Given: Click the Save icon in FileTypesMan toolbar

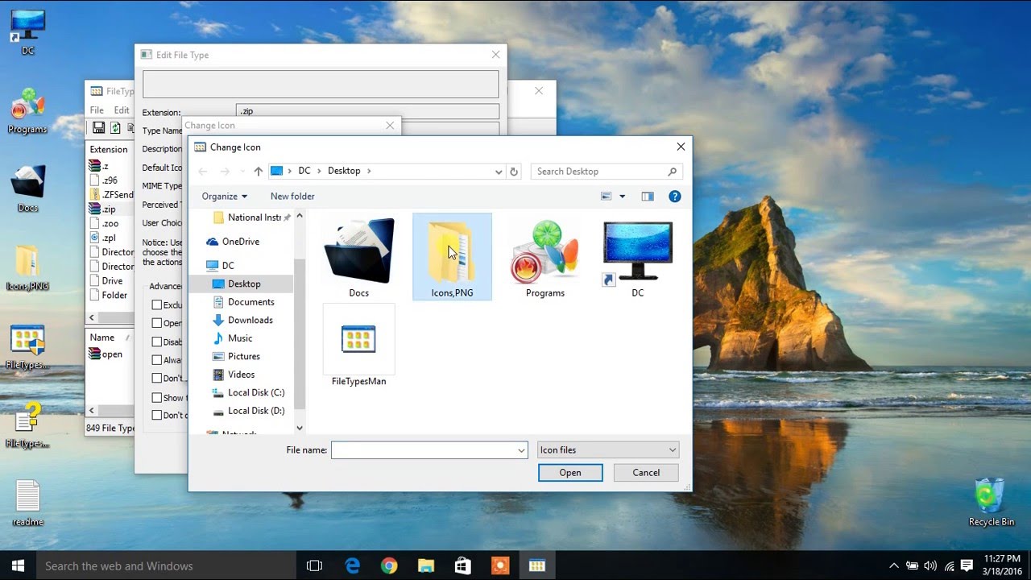Looking at the screenshot, I should (97, 128).
